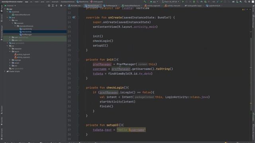Viewport: 255px width, 143px height.
Task: Open AndroidManifest.xml in project tree
Action: click(x=22, y=15)
